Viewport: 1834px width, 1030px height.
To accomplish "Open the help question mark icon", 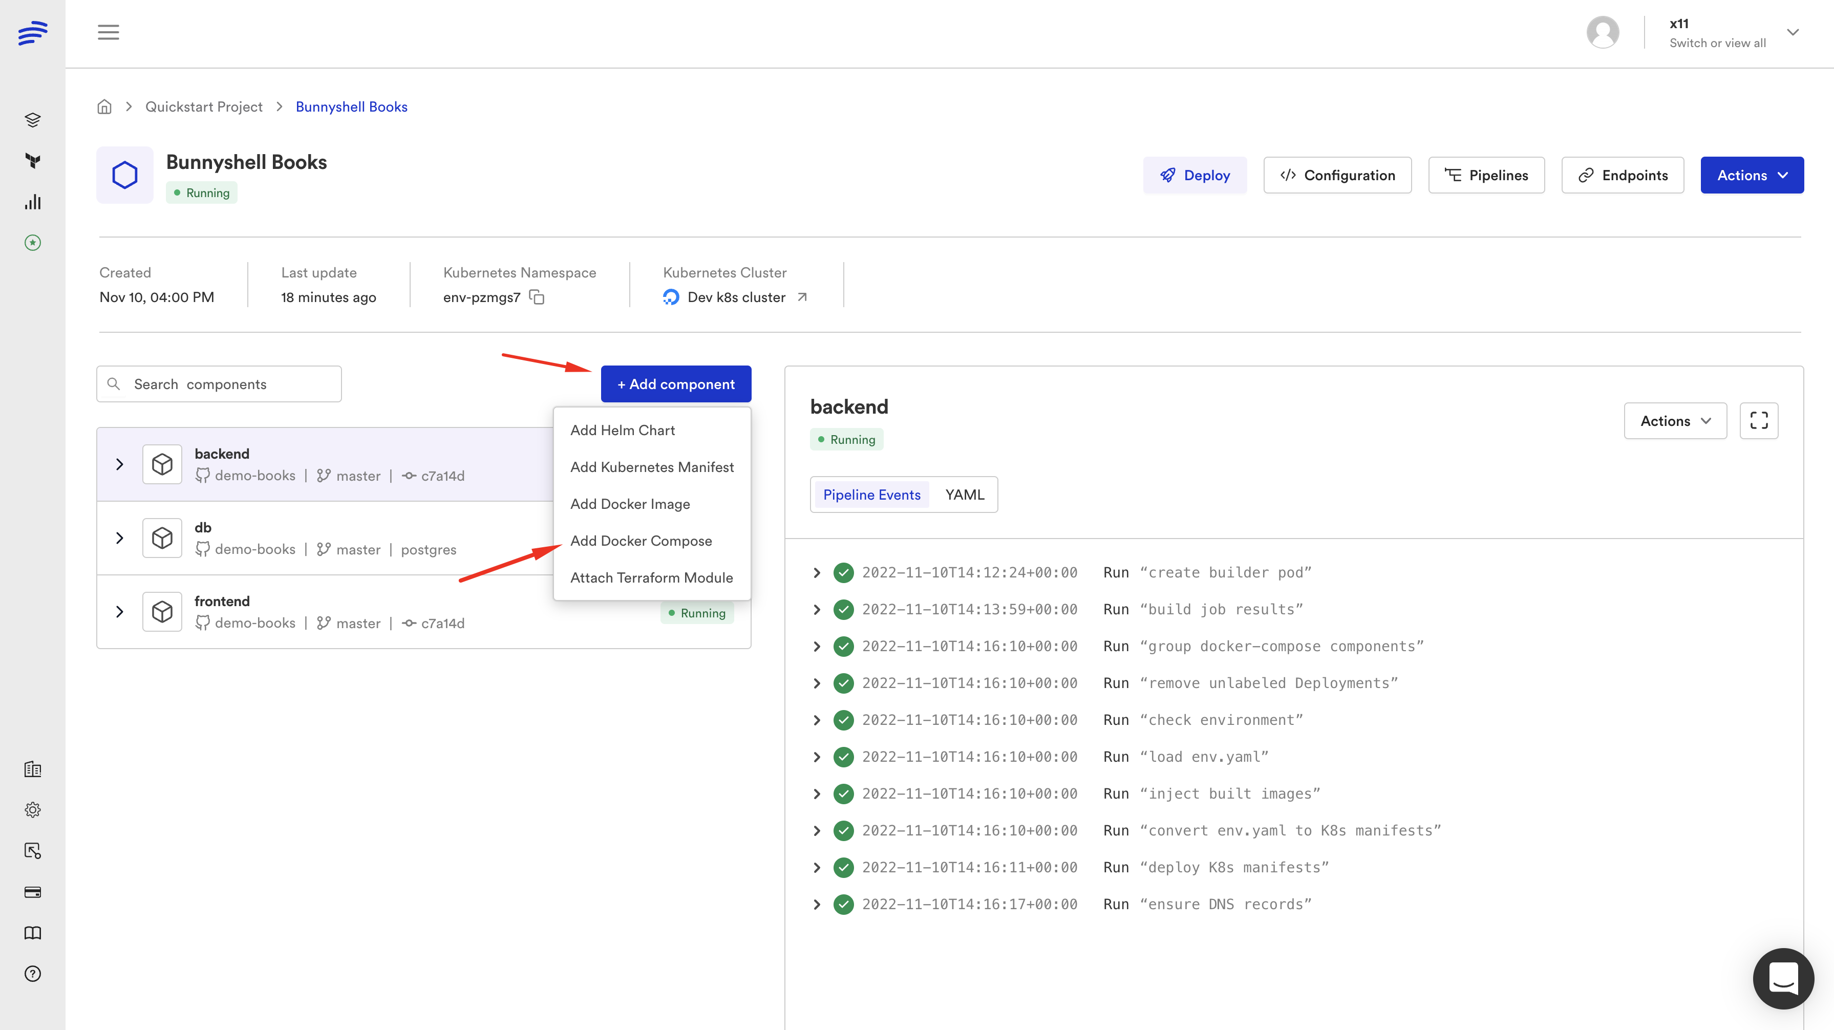I will tap(33, 974).
